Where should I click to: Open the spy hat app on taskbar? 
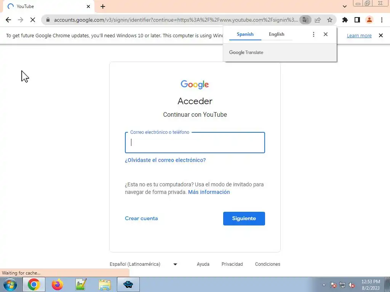coord(128,284)
